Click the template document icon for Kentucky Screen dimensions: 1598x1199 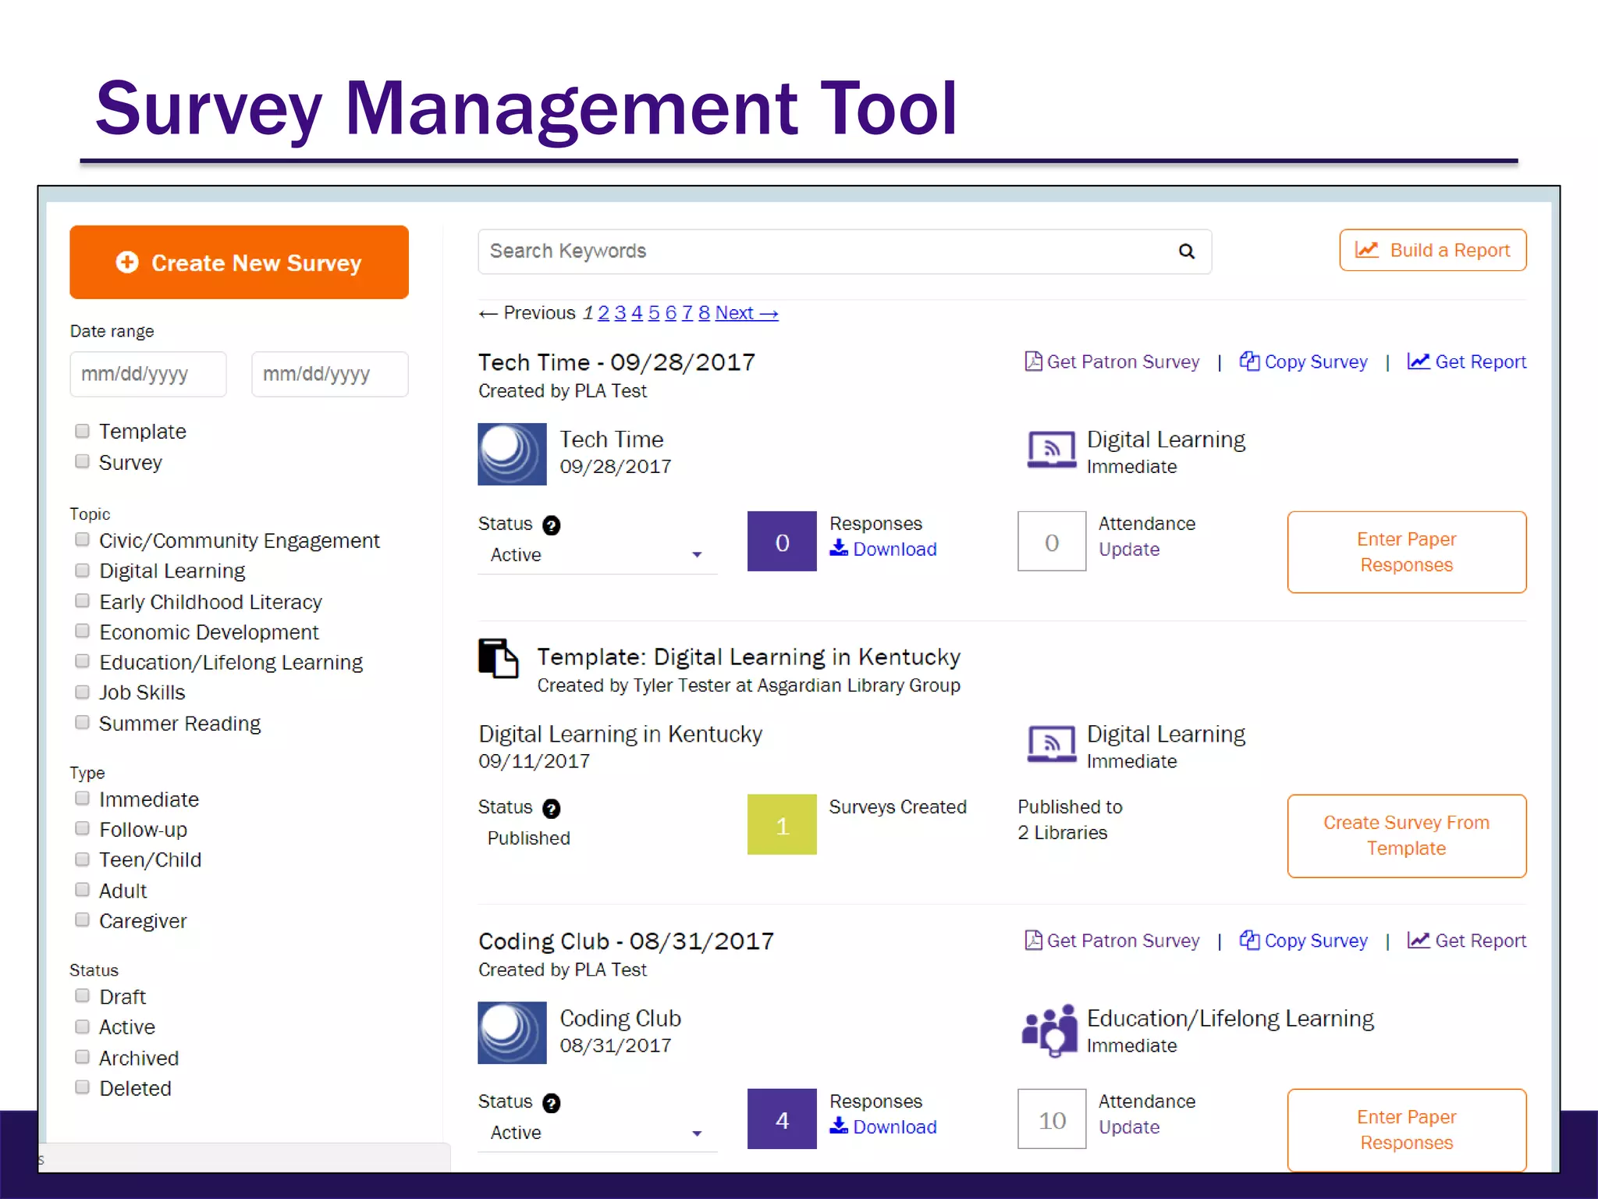(x=498, y=658)
